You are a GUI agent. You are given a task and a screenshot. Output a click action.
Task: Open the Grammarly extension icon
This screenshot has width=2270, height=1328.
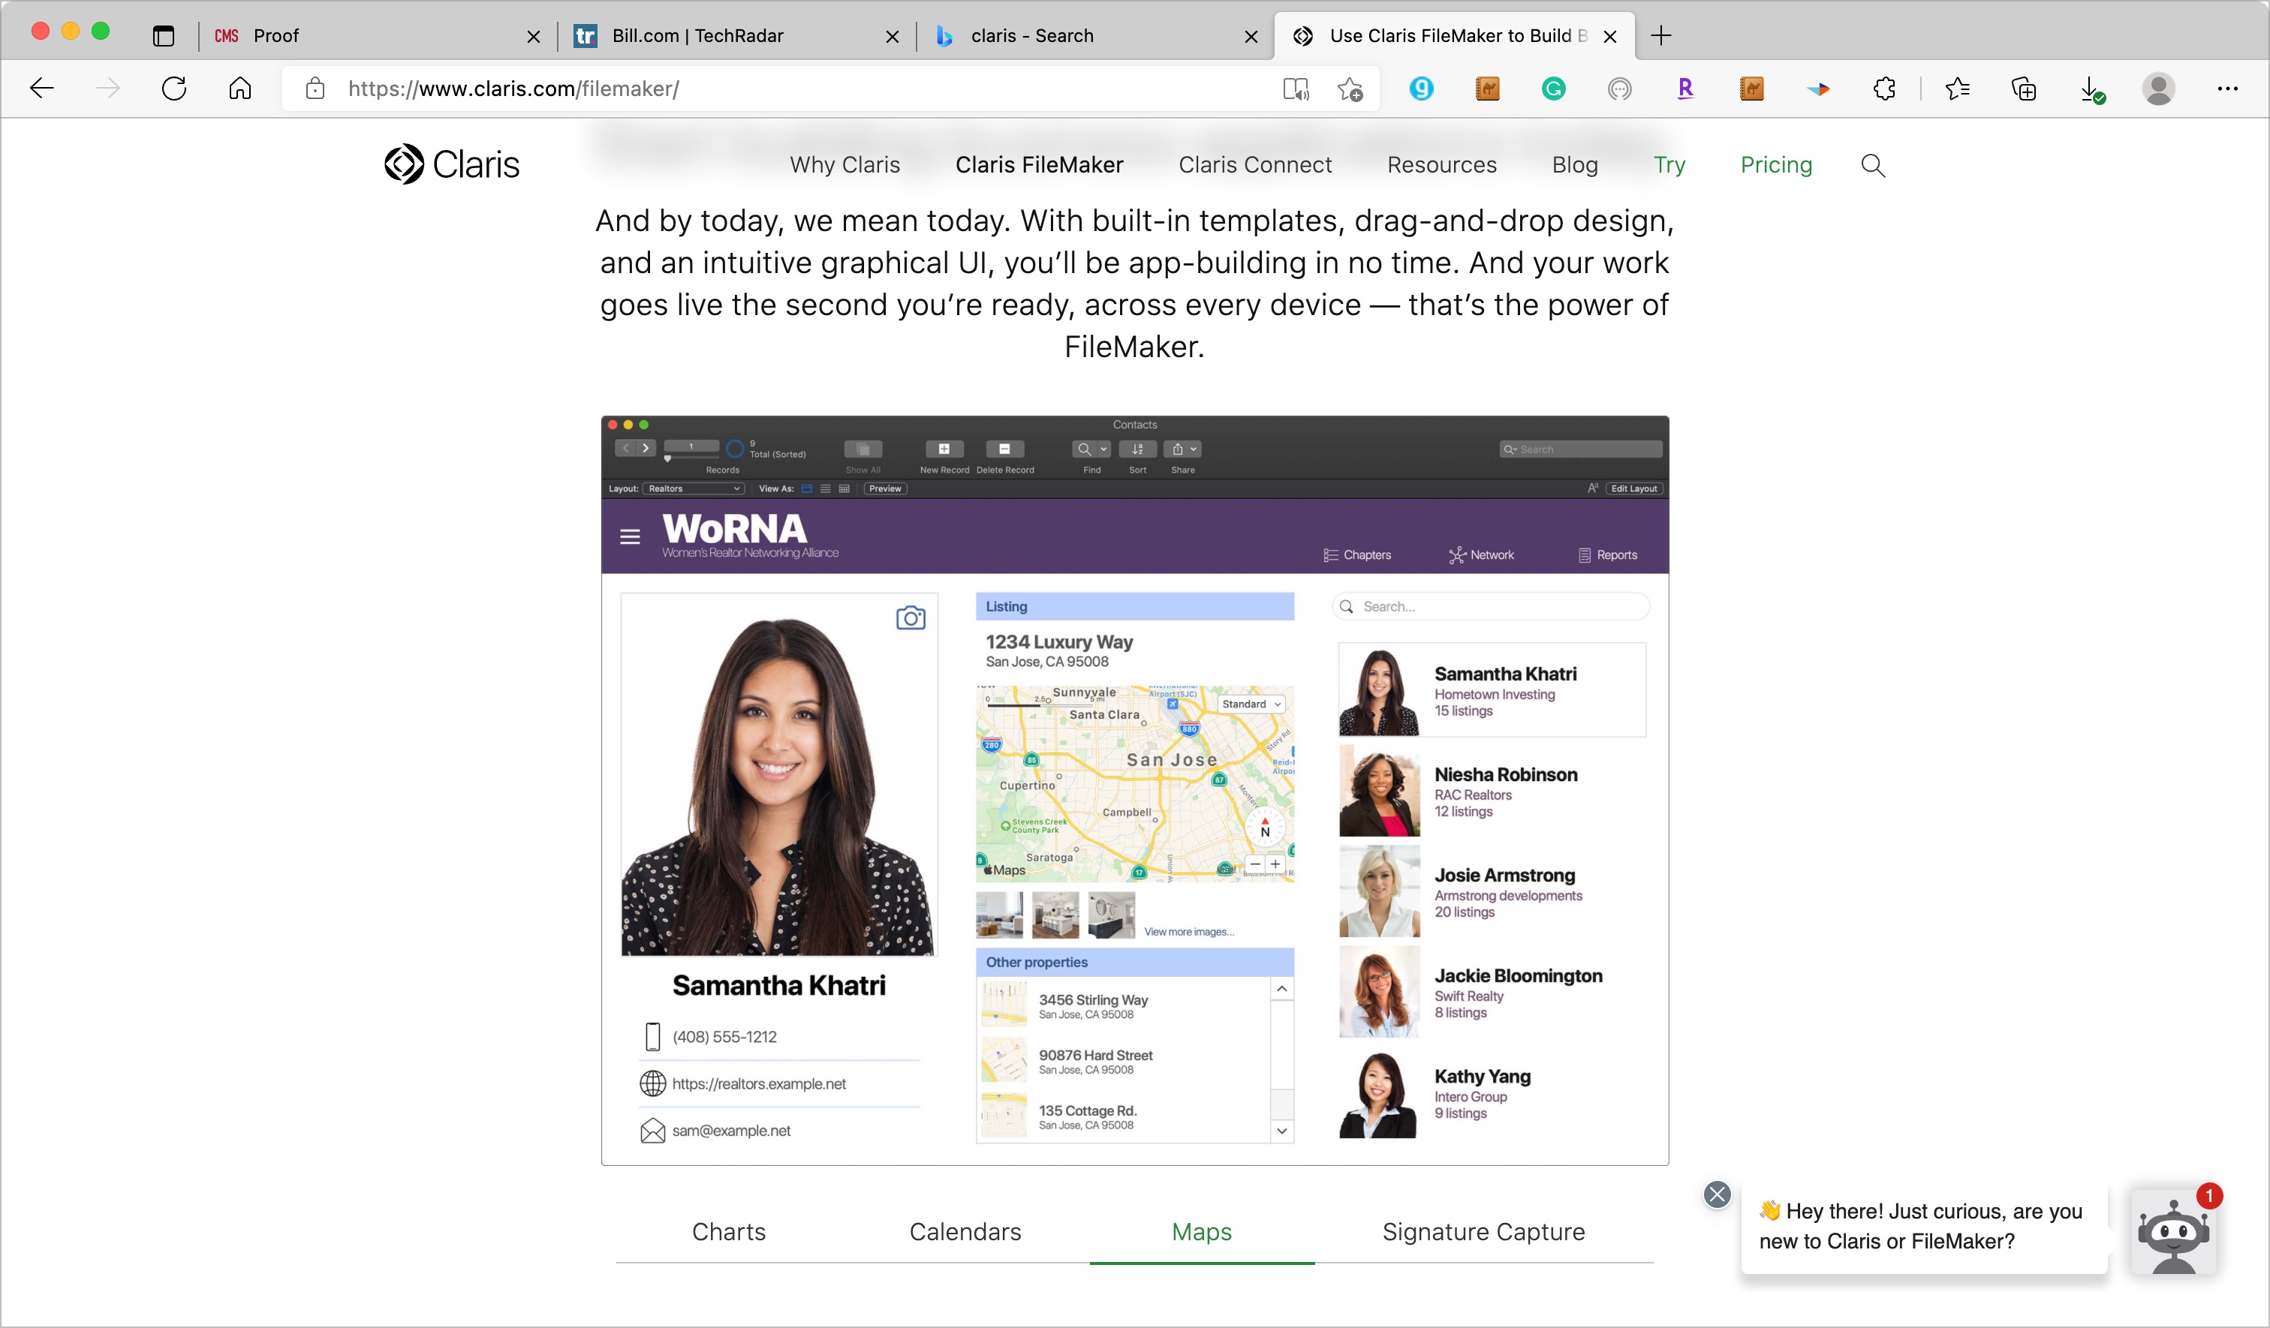click(x=1553, y=89)
